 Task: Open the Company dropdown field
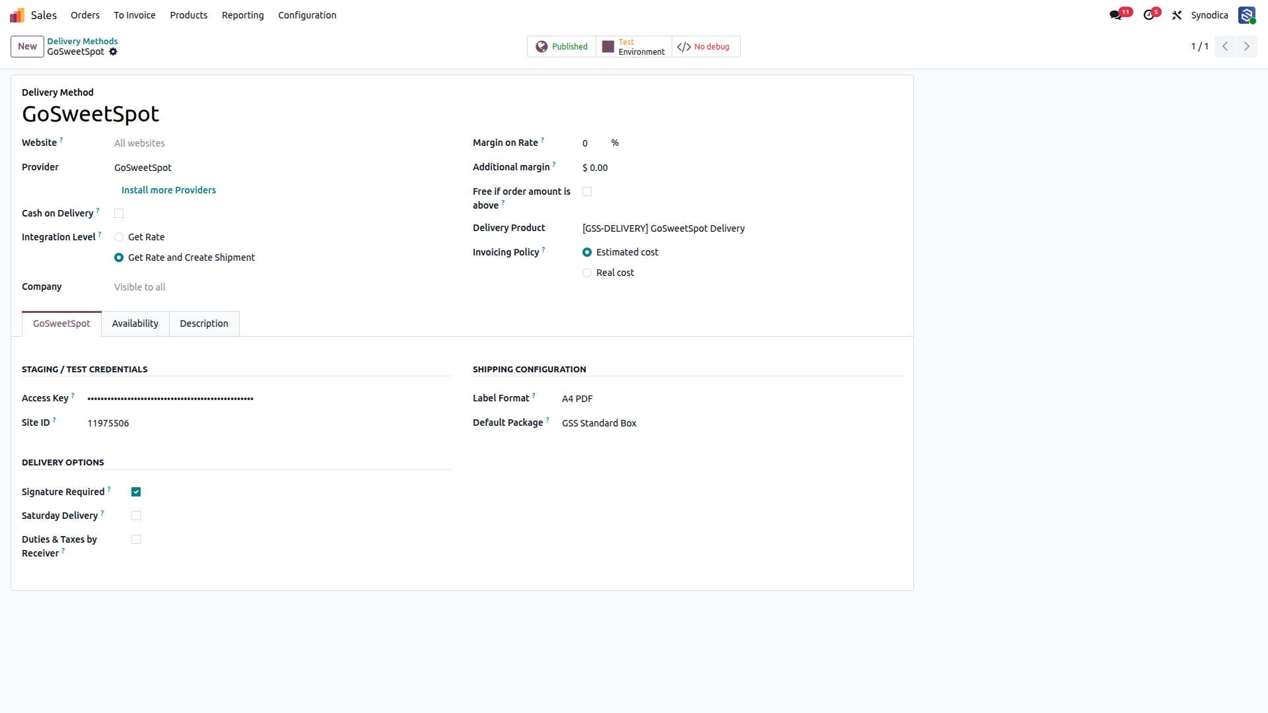coord(283,287)
